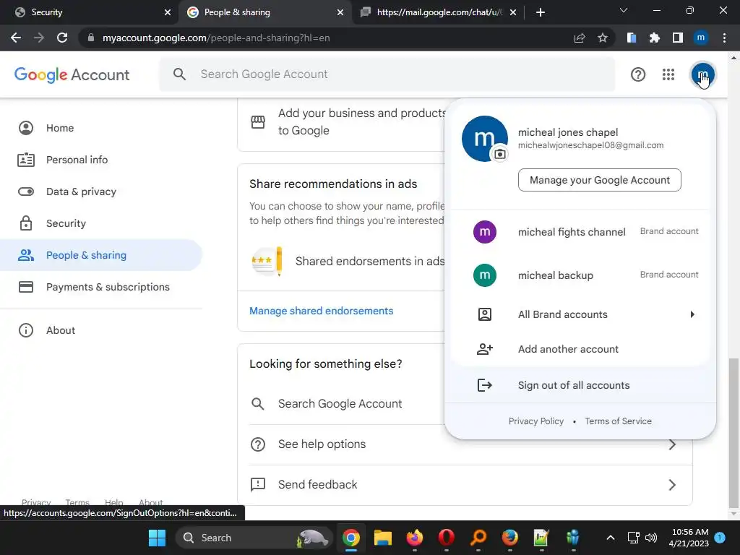Image resolution: width=740 pixels, height=555 pixels.
Task: Click the Shared endorsements star badge icon
Action: (267, 261)
